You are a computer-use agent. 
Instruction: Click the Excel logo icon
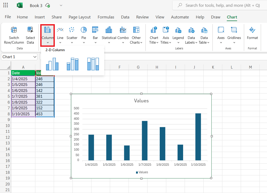(20, 5)
